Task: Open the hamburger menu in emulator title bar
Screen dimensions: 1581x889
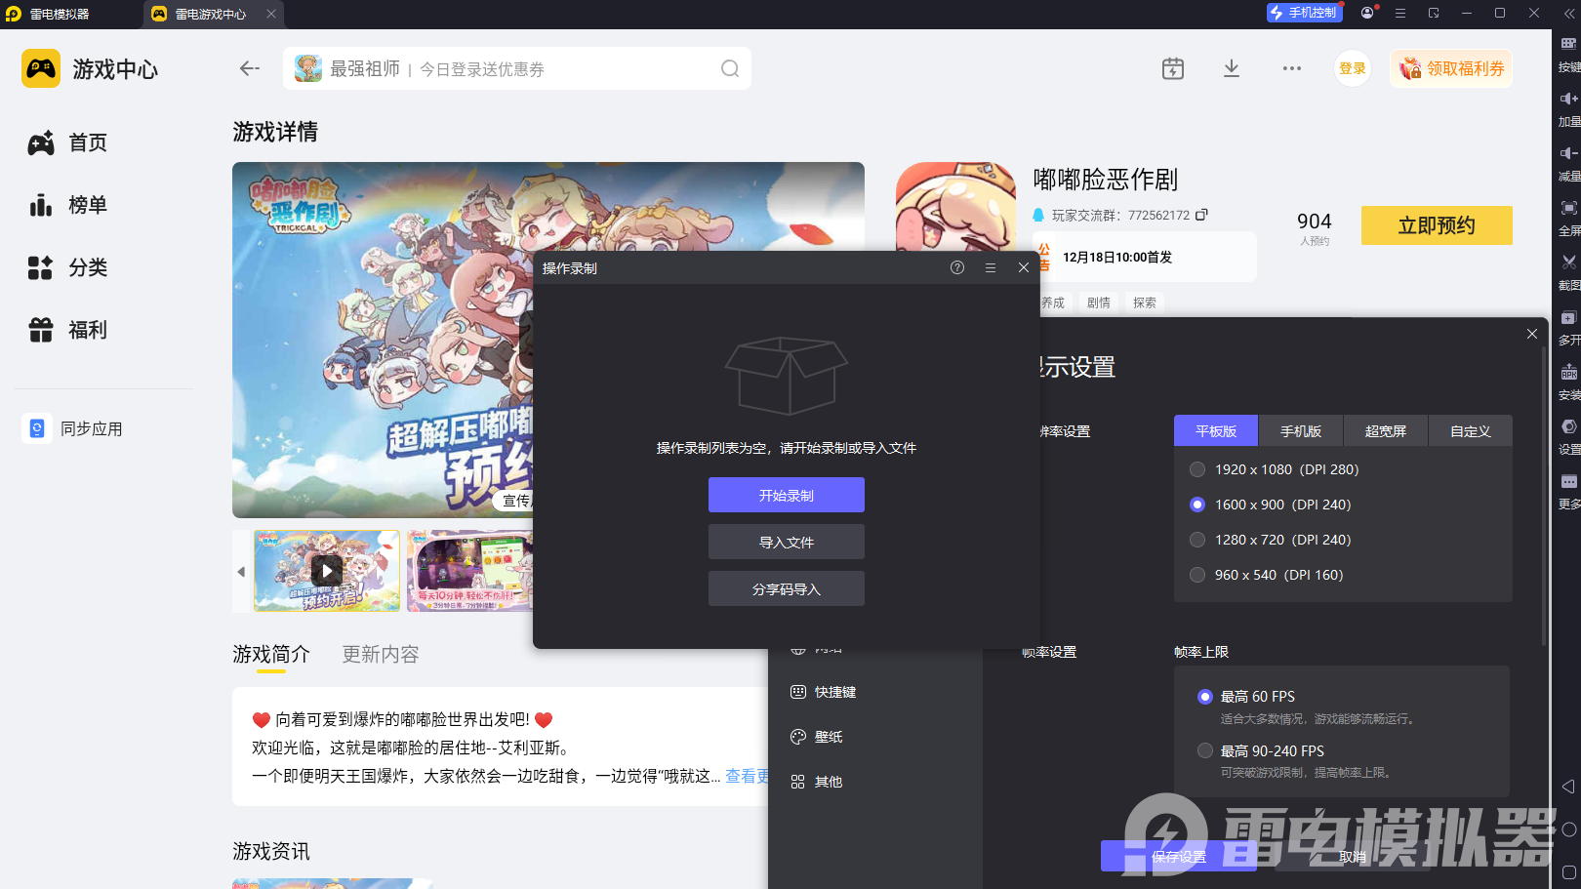Action: coord(1400,13)
